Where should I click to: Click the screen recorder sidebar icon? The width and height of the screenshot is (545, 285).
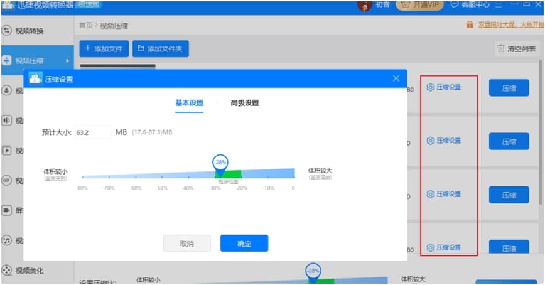click(x=7, y=210)
